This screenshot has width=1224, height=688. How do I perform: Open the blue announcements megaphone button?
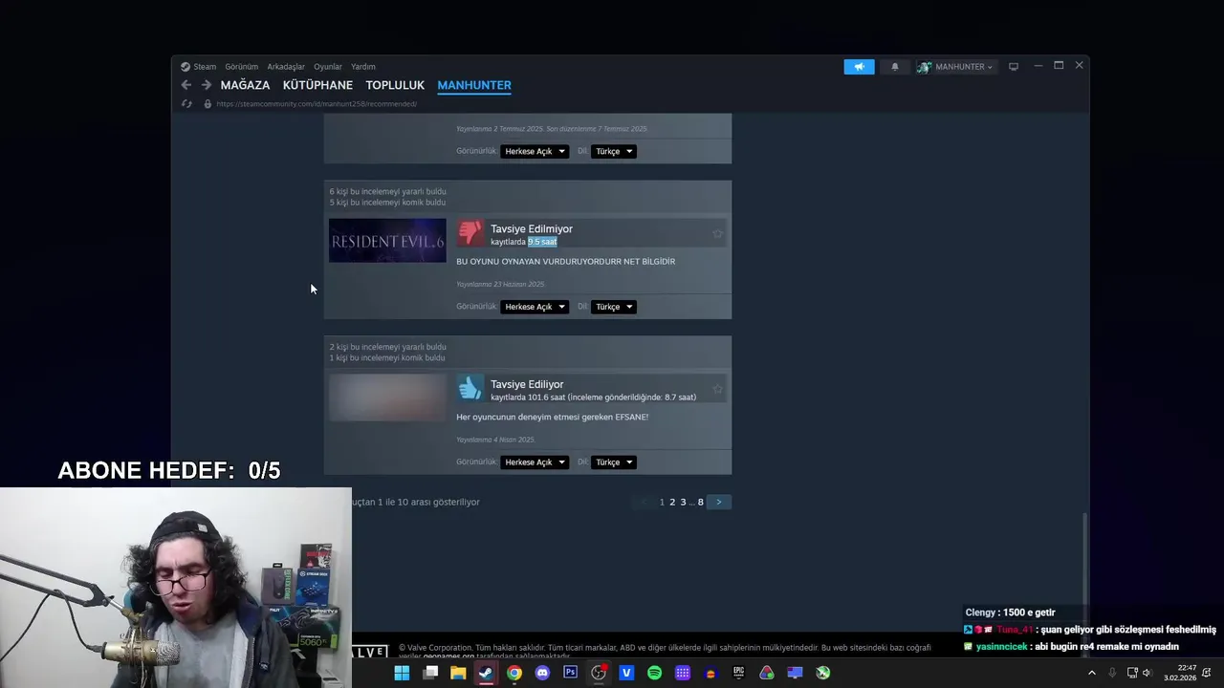(x=859, y=67)
